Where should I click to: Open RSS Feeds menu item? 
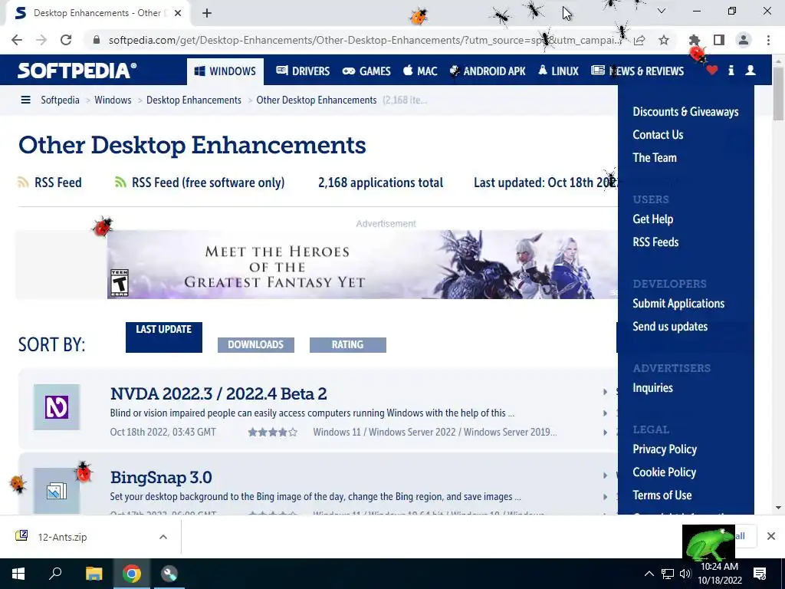click(x=655, y=242)
